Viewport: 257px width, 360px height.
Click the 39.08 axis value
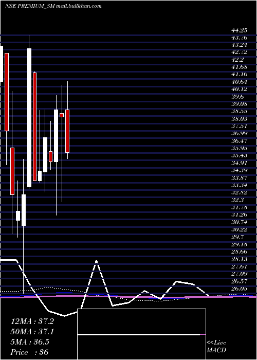pos(239,104)
